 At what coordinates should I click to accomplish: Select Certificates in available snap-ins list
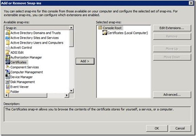(19, 62)
